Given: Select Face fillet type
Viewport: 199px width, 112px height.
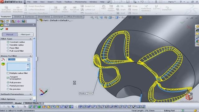Looking at the screenshot, I should tap(8, 48).
